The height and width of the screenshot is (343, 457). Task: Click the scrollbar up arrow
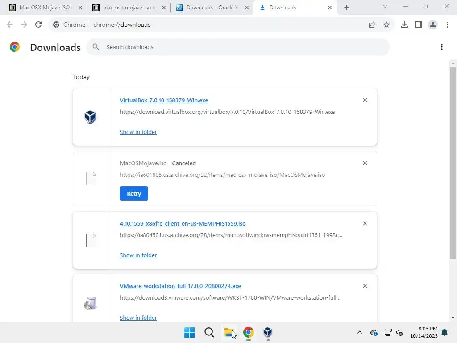tap(453, 63)
